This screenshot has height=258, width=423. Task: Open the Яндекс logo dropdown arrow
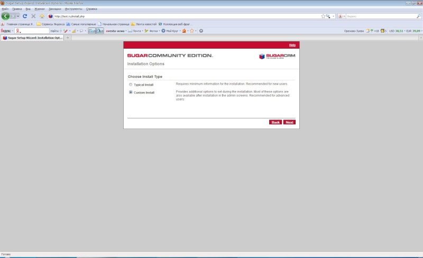12,31
